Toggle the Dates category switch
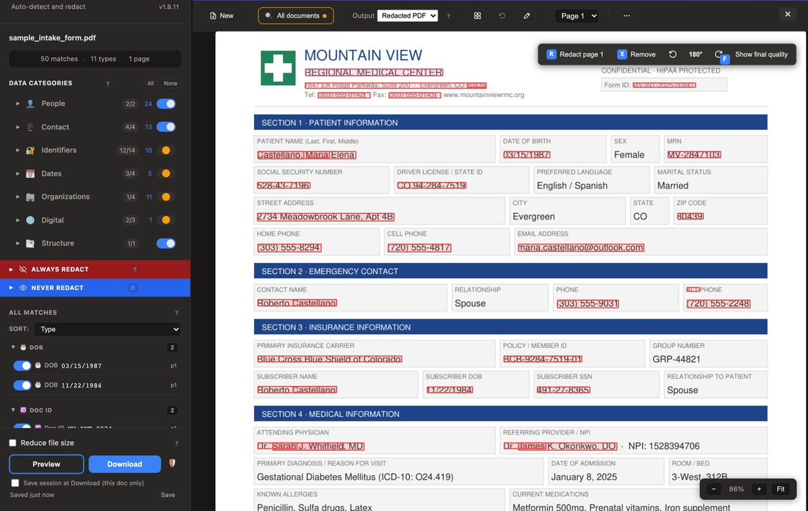 (166, 173)
